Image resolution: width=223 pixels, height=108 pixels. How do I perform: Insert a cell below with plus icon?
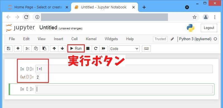18,49
